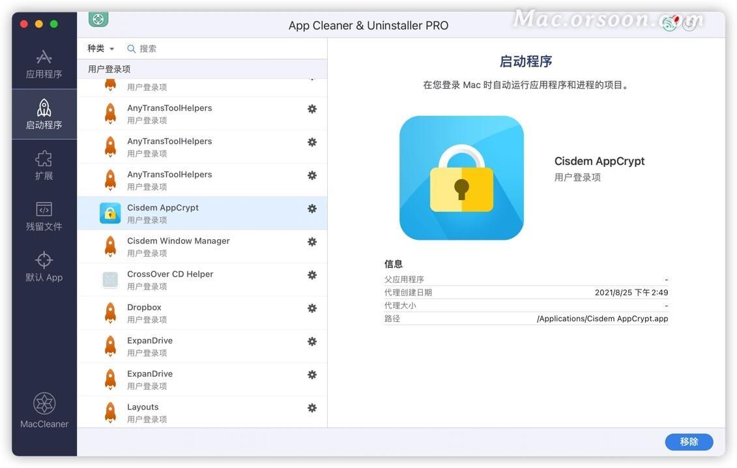Open the gear settings for Dropbox login item
This screenshot has width=737, height=468.
[312, 308]
